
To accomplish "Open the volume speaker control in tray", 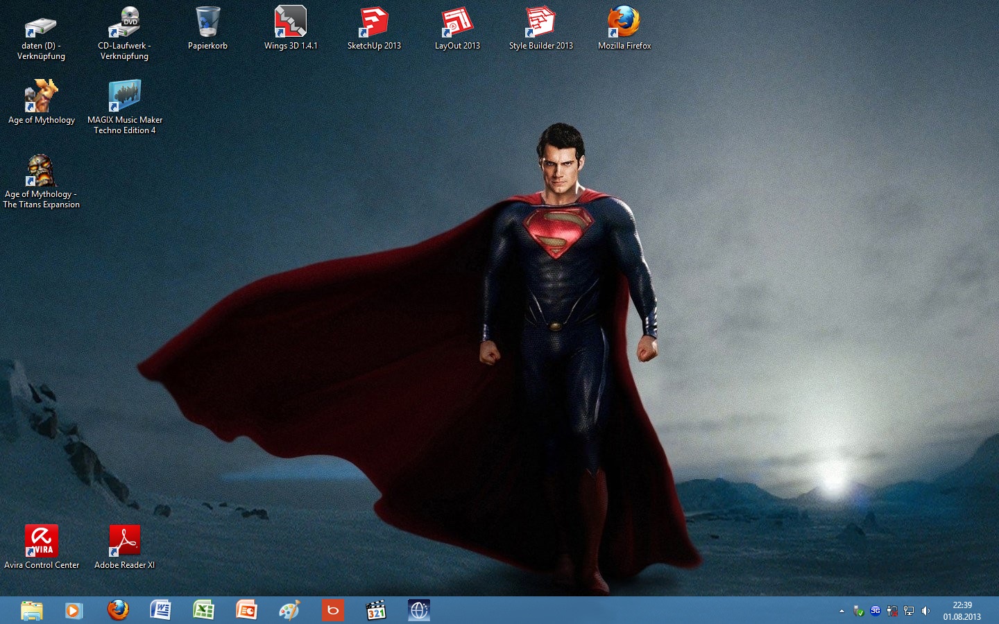I will 925,611.
